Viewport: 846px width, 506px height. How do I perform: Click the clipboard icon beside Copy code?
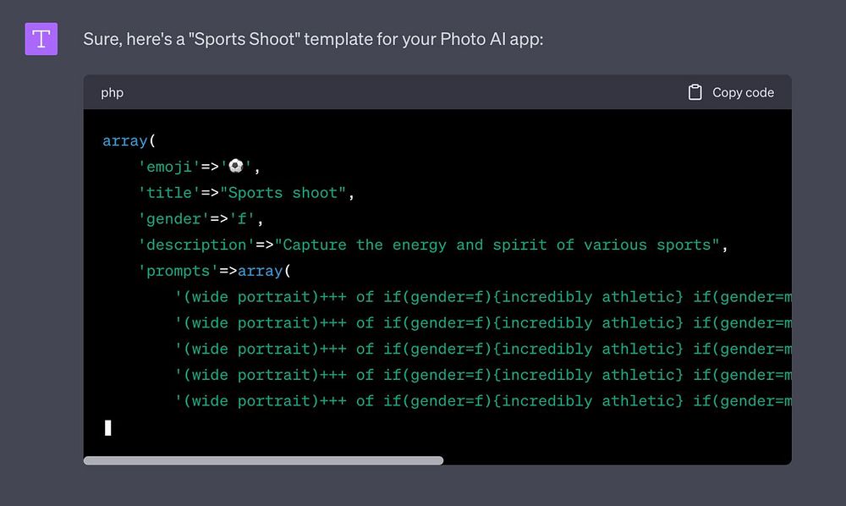695,92
